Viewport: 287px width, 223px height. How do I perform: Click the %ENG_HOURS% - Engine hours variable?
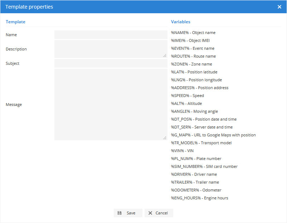tap(200, 198)
